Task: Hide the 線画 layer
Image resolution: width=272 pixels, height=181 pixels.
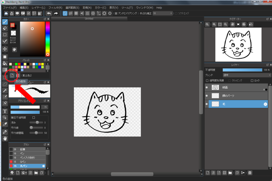Action: point(207,87)
